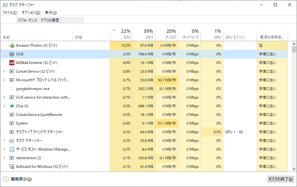Sort by the GPU エンジン column header
297x187 pixels.
240,34
